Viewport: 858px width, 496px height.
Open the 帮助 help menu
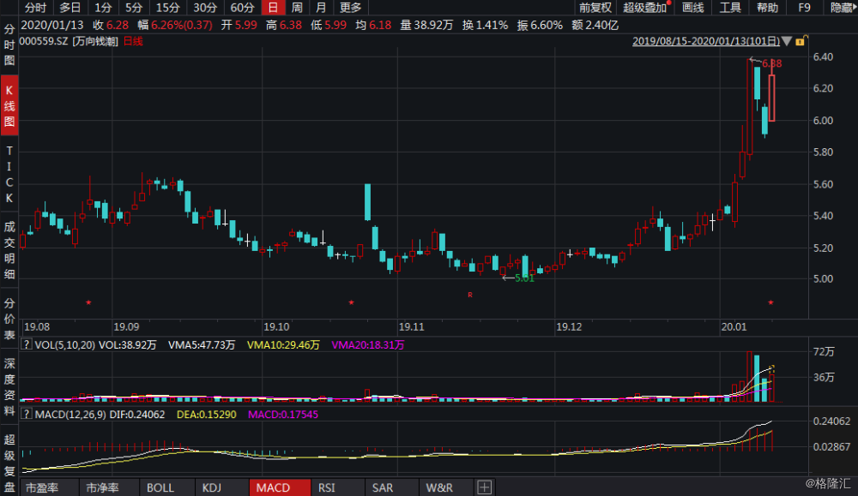coord(767,8)
